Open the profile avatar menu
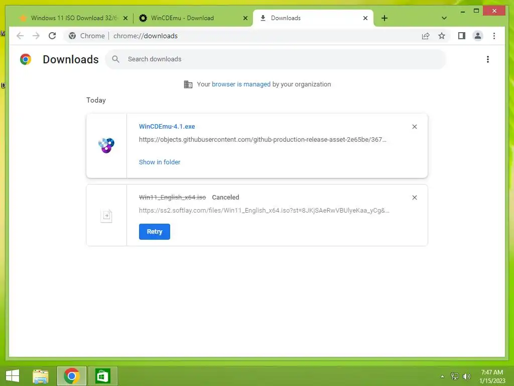Screen dimensions: 514x386 pos(478,36)
